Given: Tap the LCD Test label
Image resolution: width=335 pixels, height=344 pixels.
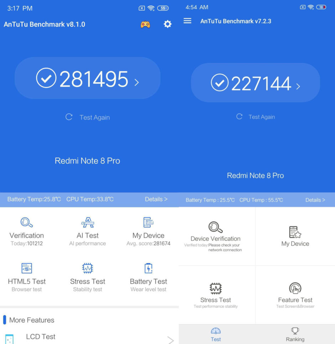Looking at the screenshot, I should point(41,337).
